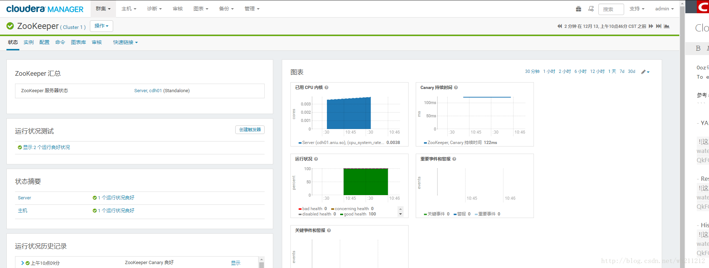Show the time range chart icon
709x268 pixels.
coord(667,26)
